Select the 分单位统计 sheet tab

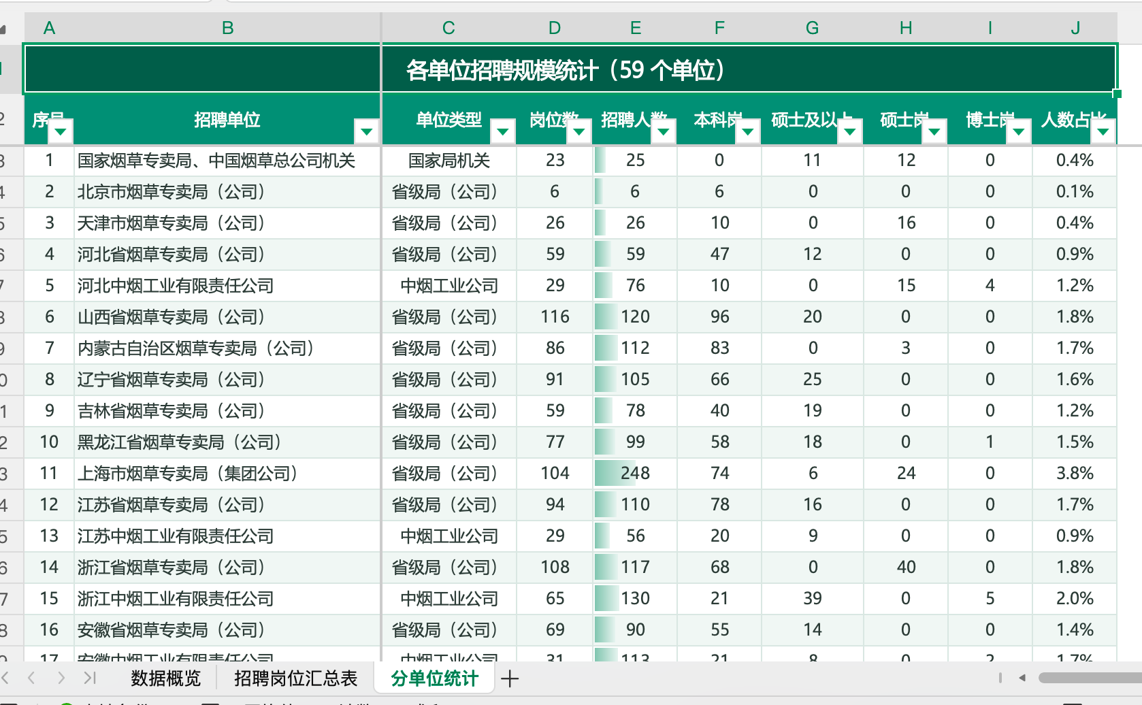(434, 678)
